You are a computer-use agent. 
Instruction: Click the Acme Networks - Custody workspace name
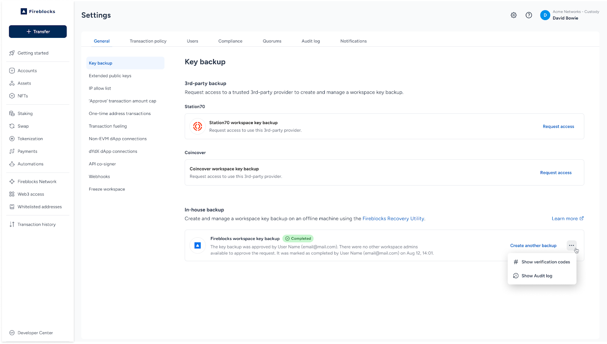[x=576, y=12]
